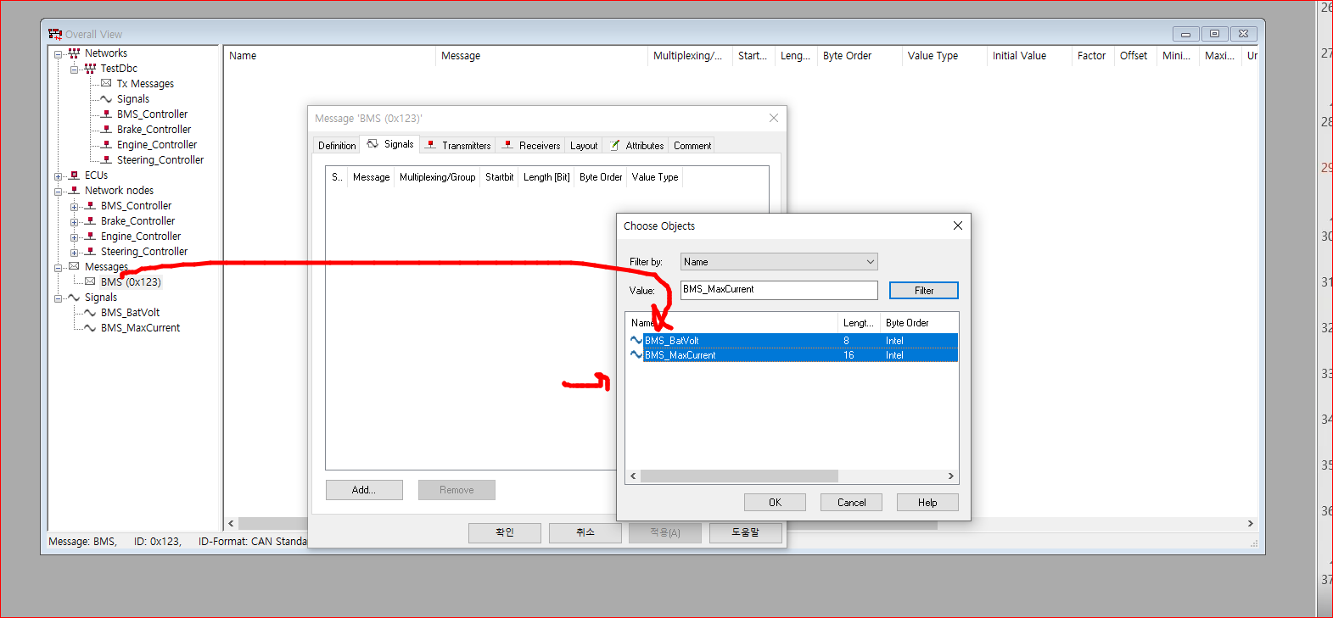Click the Value input field
The image size is (1333, 618).
pos(779,290)
